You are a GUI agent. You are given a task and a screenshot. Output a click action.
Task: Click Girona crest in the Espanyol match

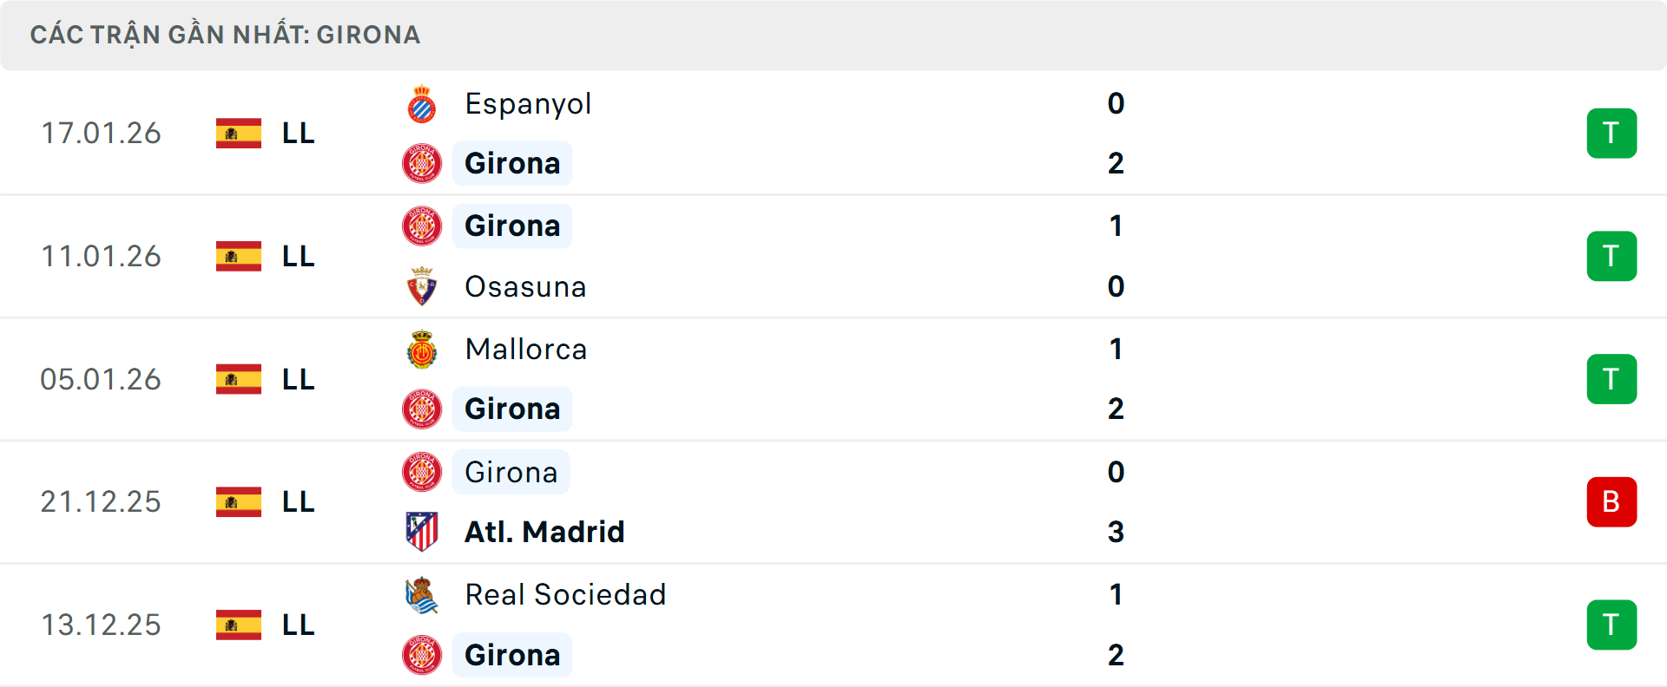(x=422, y=163)
